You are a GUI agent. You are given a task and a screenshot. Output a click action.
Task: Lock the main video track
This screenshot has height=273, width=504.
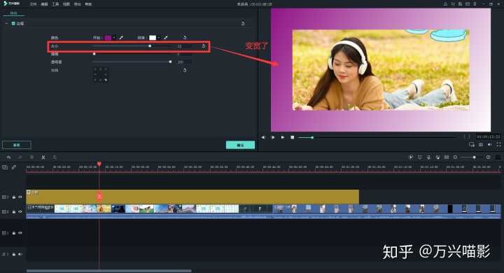pyautogui.click(x=14, y=211)
